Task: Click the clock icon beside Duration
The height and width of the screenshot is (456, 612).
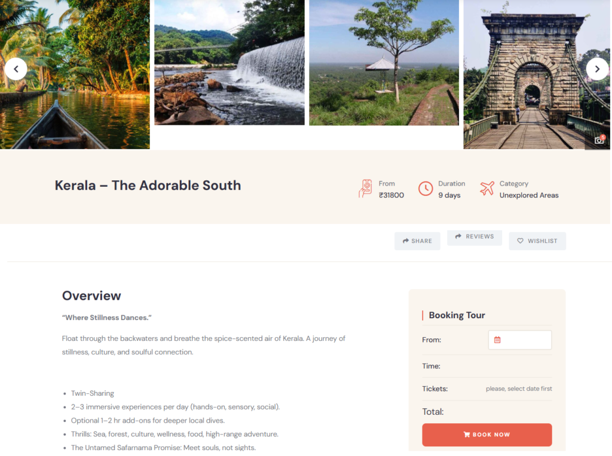Action: pos(426,189)
